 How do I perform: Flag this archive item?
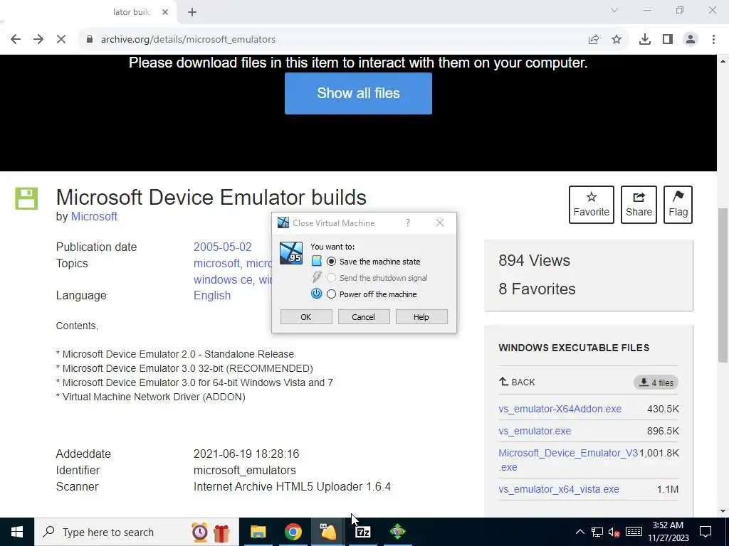coord(678,205)
